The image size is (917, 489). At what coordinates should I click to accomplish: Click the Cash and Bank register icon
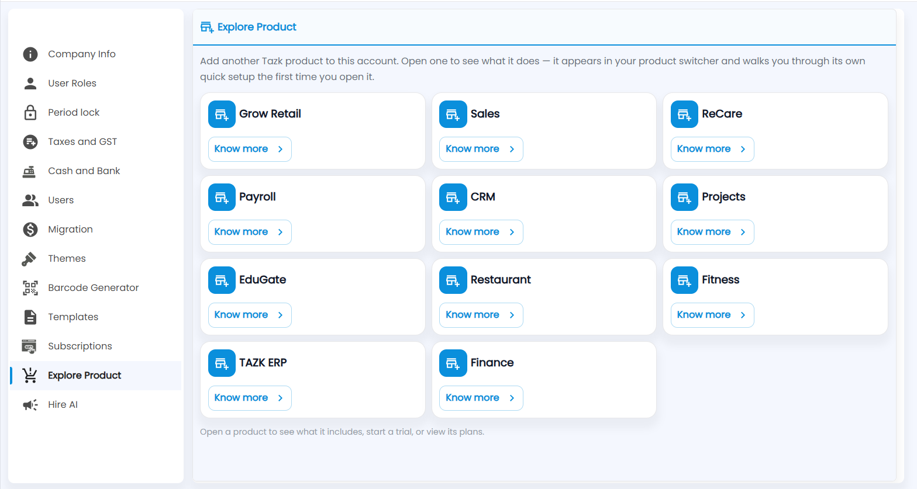coord(29,171)
